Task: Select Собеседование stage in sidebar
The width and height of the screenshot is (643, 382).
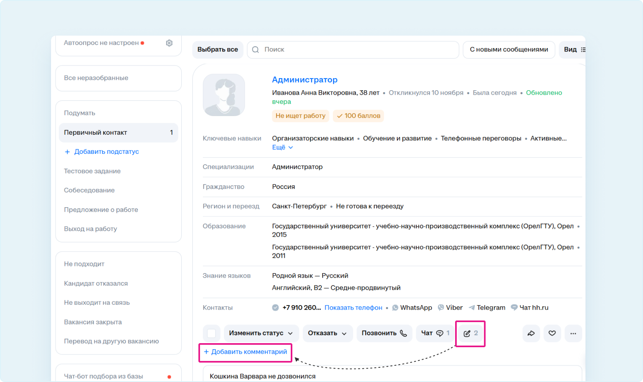Action: point(89,190)
